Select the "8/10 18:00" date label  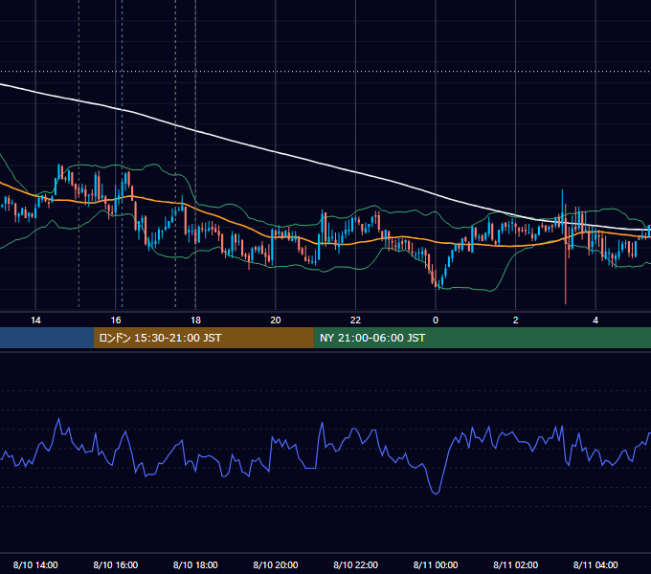click(195, 564)
